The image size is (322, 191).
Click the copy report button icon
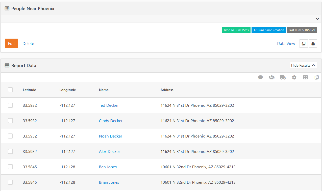(x=304, y=43)
